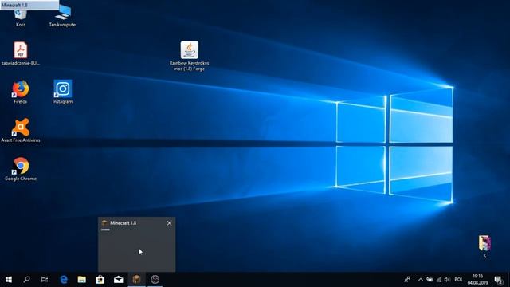This screenshot has width=510, height=287.
Task: Open File Explorer from taskbar
Action: (x=81, y=280)
